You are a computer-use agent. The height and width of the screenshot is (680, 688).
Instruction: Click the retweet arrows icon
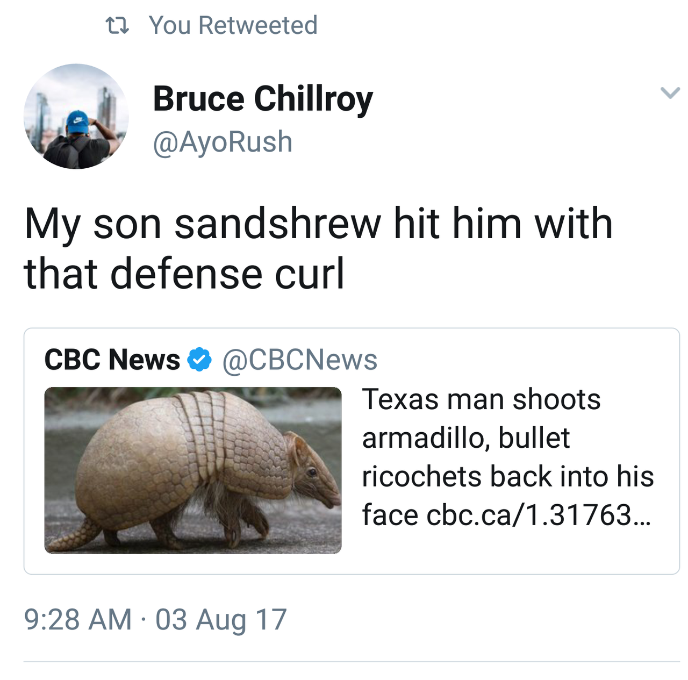coord(118,25)
